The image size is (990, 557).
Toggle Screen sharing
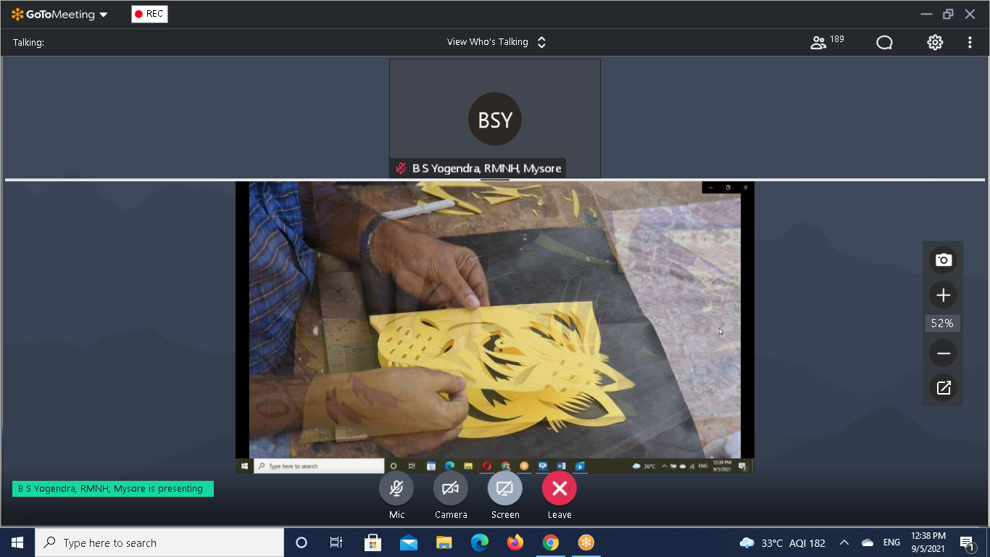505,489
